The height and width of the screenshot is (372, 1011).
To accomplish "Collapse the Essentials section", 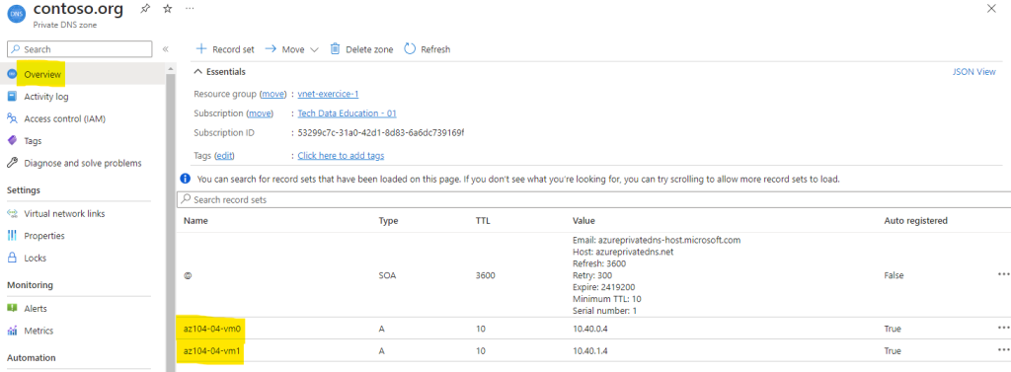I will (x=220, y=72).
